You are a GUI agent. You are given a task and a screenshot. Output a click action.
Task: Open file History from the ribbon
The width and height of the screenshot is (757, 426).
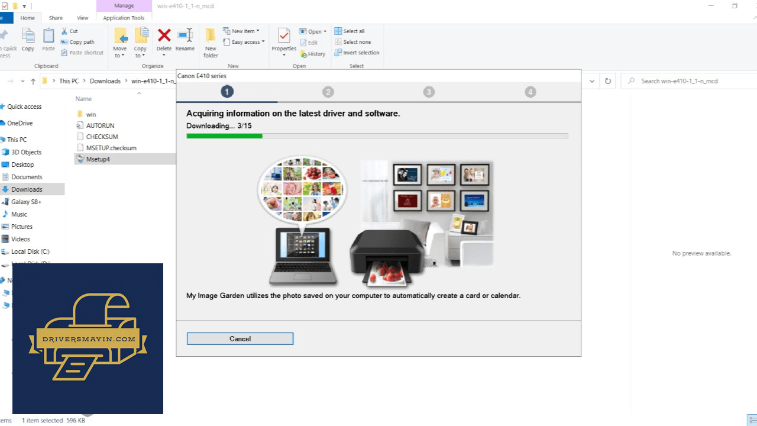click(313, 54)
